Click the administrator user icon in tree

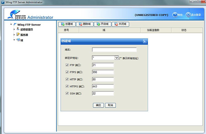click(x=18, y=29)
